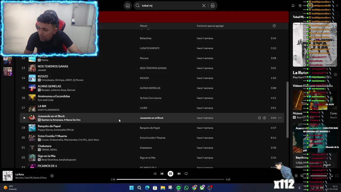Open the Xbox app from the taskbar
Image resolution: width=341 pixels, height=192 pixels.
click(202, 188)
